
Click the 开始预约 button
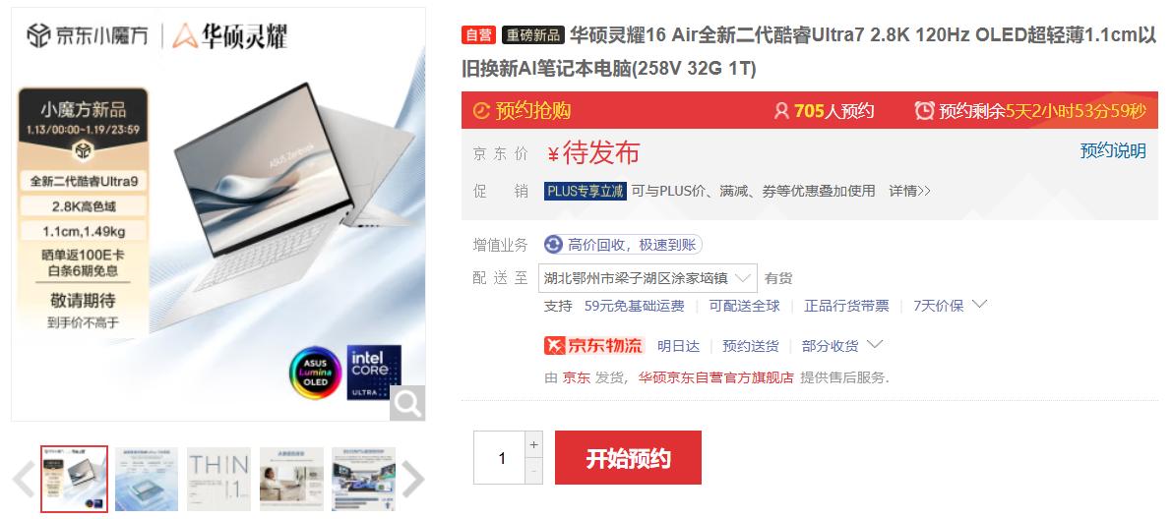(x=628, y=458)
